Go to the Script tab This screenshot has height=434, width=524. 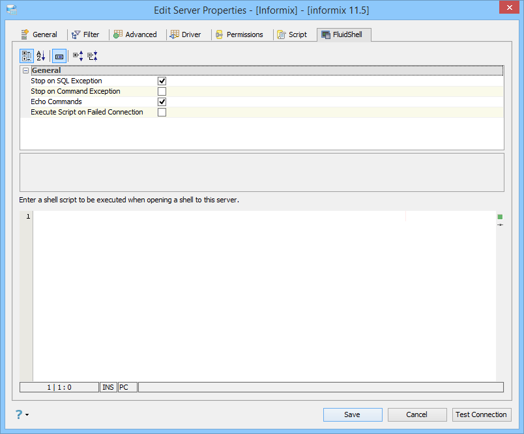click(x=292, y=34)
